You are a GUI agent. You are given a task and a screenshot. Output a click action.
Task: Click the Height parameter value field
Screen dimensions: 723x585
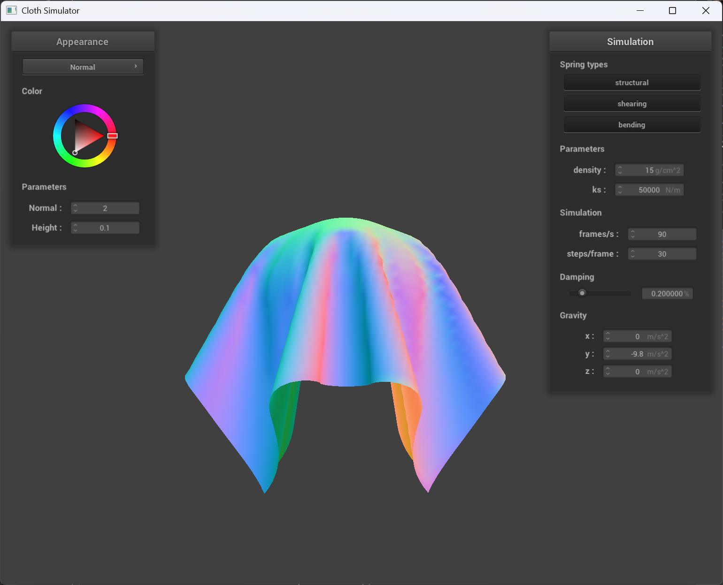pyautogui.click(x=105, y=228)
